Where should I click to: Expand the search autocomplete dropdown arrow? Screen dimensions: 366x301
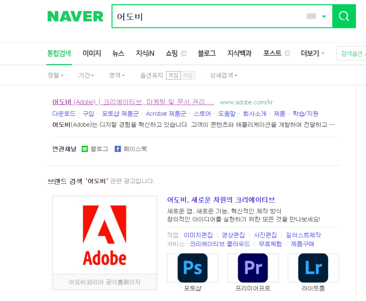pos(324,17)
